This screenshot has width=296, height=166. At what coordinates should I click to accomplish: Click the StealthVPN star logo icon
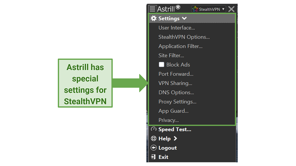(x=195, y=9)
